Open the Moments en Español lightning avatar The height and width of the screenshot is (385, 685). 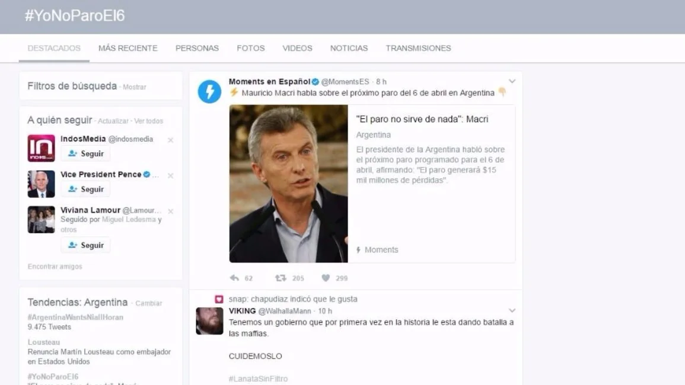[209, 91]
